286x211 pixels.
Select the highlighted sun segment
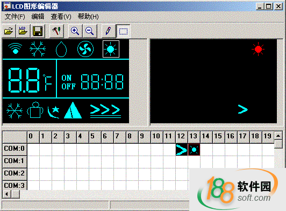pyautogui.click(x=111, y=49)
